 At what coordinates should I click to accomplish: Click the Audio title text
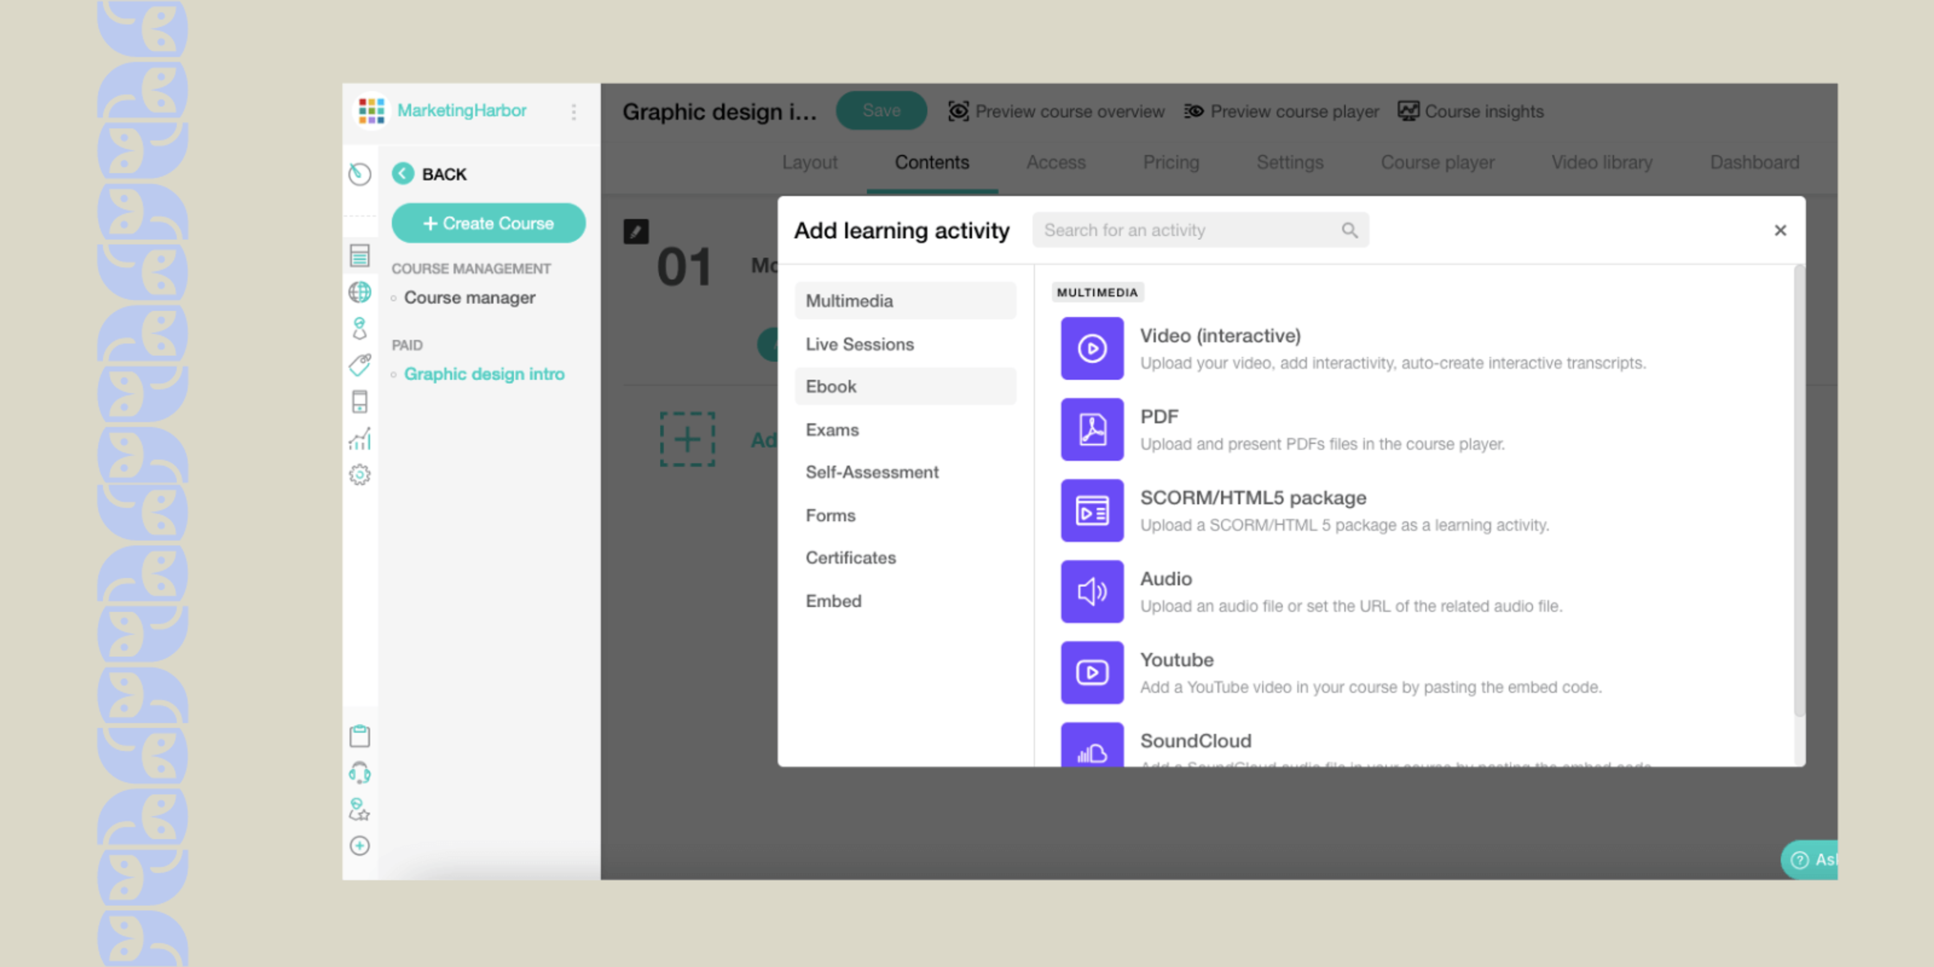click(1166, 579)
